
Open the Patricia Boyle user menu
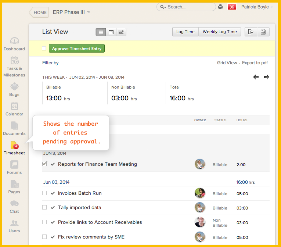257,7
